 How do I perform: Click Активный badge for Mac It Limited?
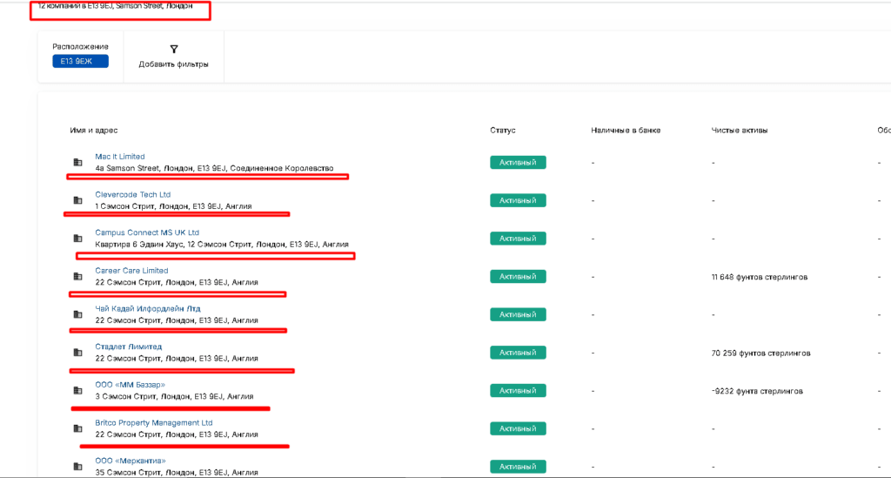pyautogui.click(x=519, y=163)
